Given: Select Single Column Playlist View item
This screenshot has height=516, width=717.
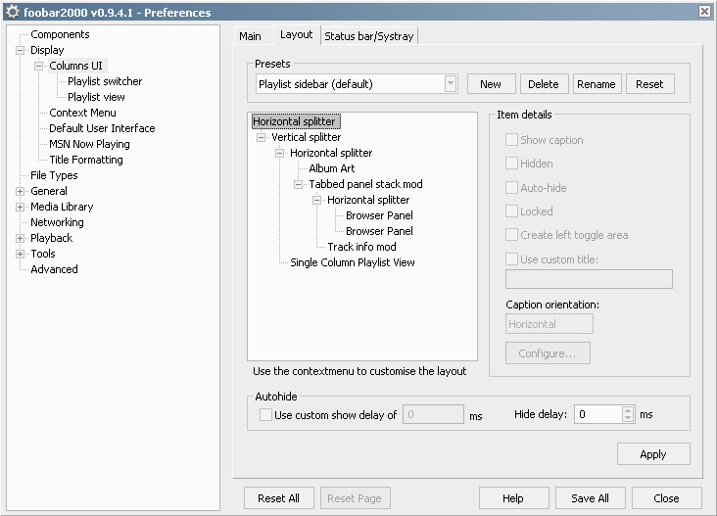Looking at the screenshot, I should 352,262.
